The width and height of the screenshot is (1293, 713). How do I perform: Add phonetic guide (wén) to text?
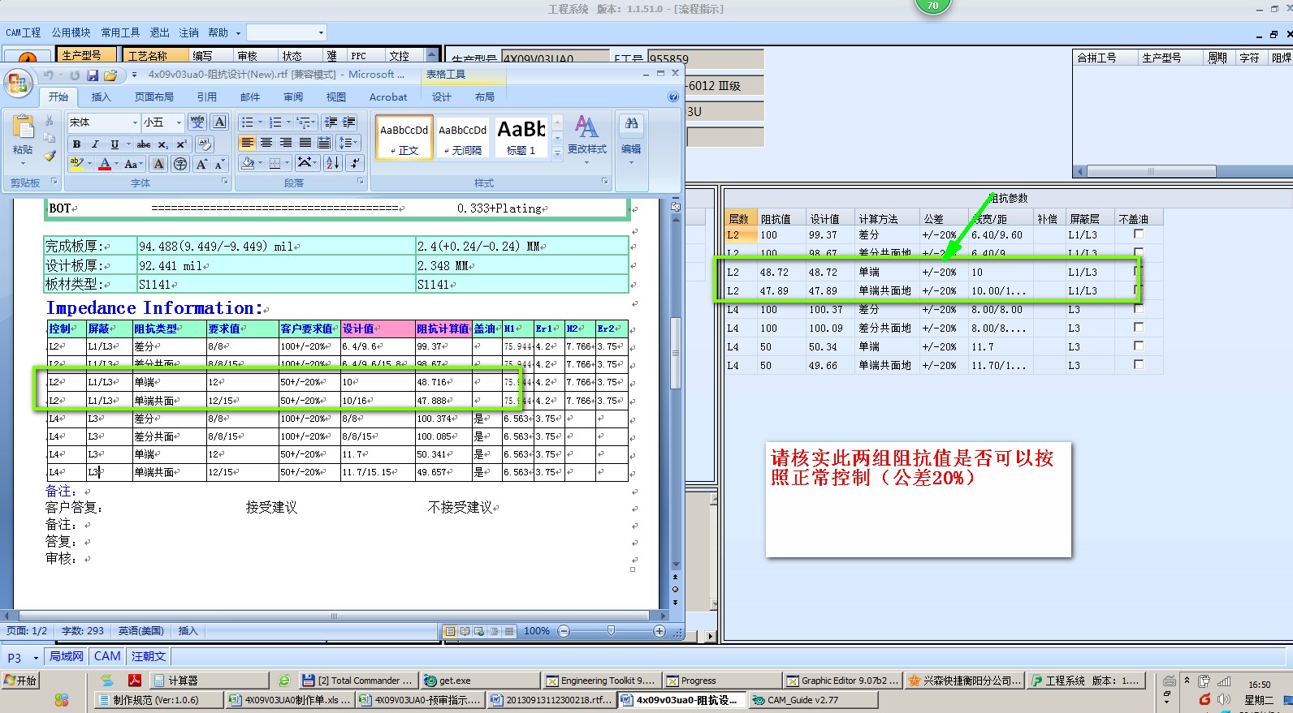click(197, 122)
